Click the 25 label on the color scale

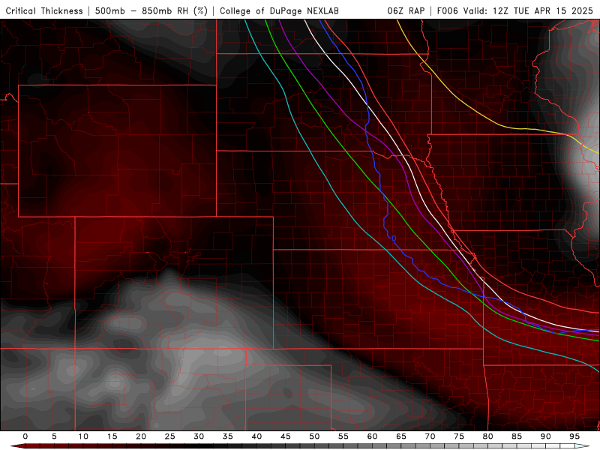coord(170,436)
